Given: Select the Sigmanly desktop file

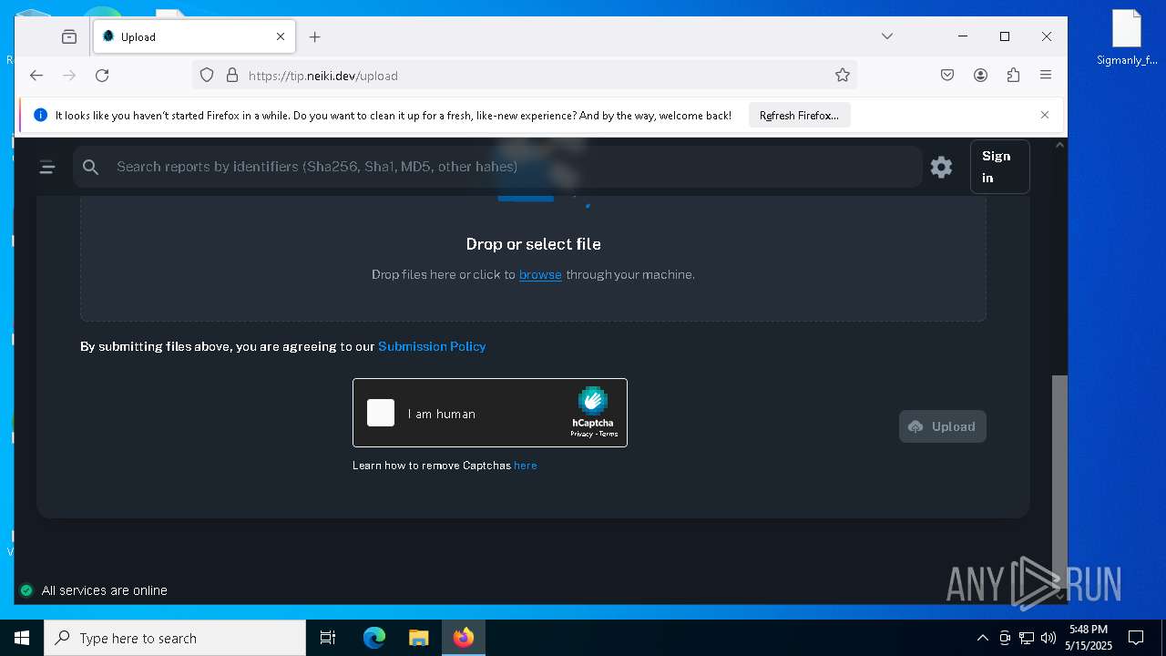Looking at the screenshot, I should (1127, 38).
